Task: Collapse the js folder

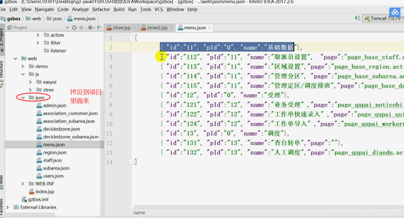Action: tap(23, 74)
